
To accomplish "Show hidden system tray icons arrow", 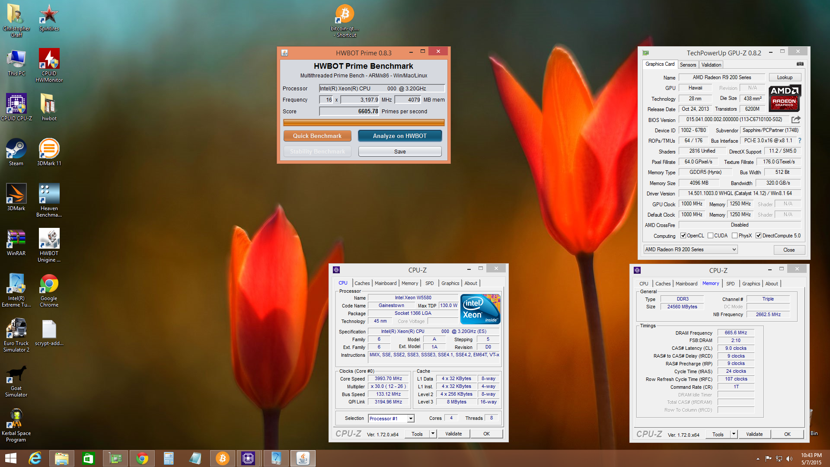I will click(x=758, y=459).
